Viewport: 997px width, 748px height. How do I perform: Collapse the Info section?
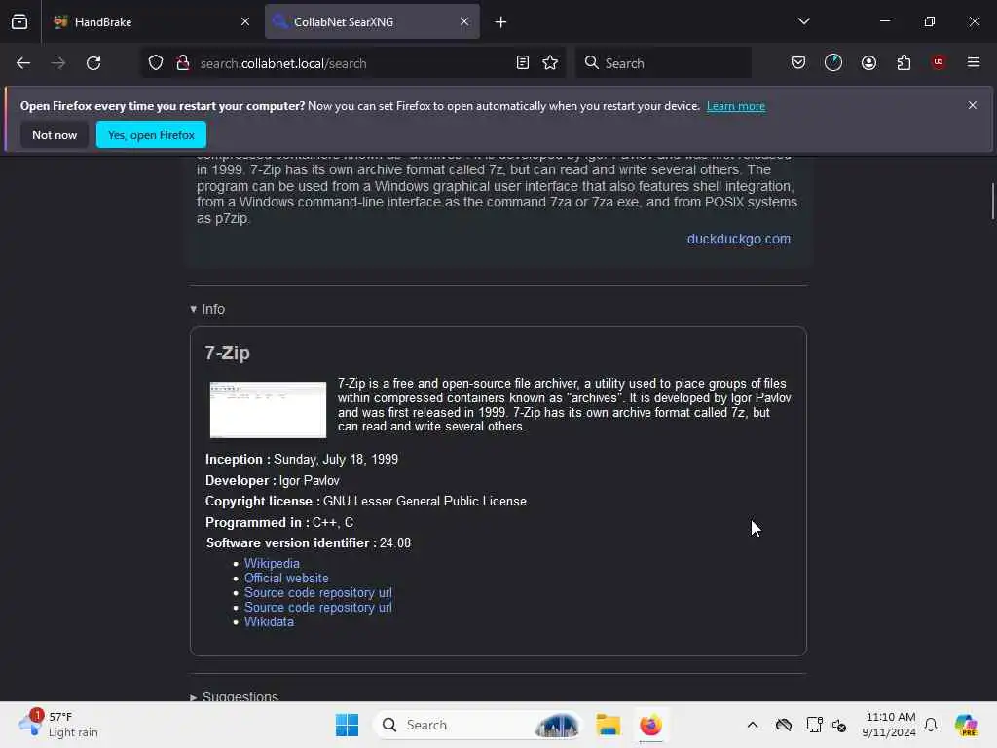(207, 309)
